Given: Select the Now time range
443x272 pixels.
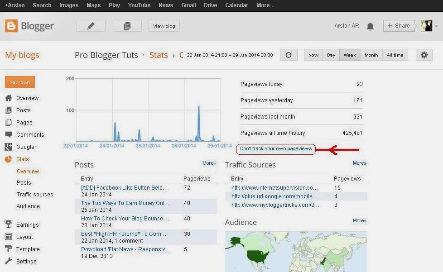Looking at the screenshot, I should (x=313, y=55).
